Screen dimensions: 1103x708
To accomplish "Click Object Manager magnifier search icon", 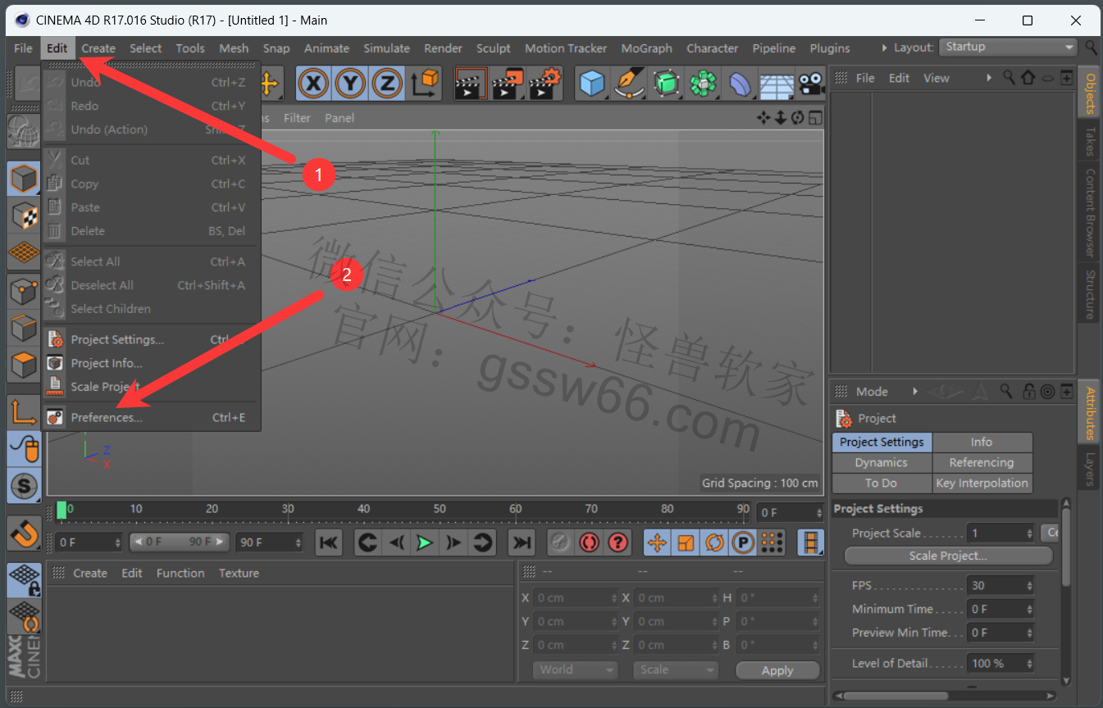I will tap(1009, 78).
